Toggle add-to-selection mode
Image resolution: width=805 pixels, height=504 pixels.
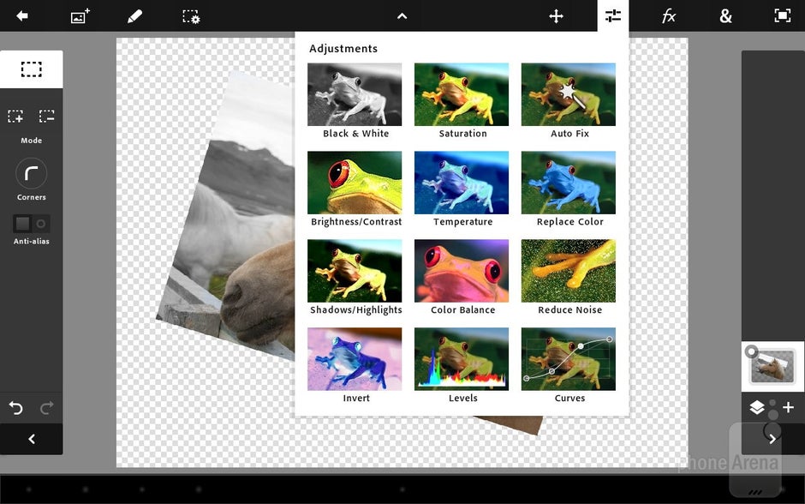coord(15,116)
